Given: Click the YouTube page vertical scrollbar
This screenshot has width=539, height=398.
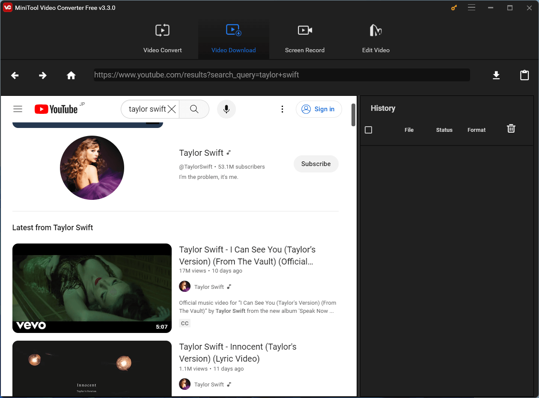Looking at the screenshot, I should click(354, 115).
